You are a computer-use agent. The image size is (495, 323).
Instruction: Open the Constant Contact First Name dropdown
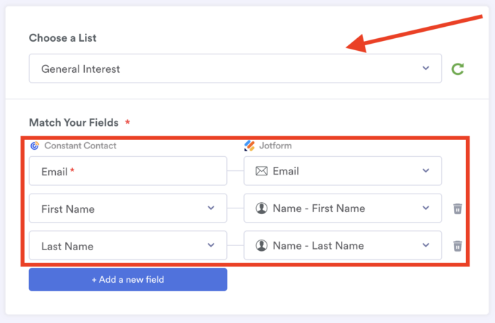211,209
